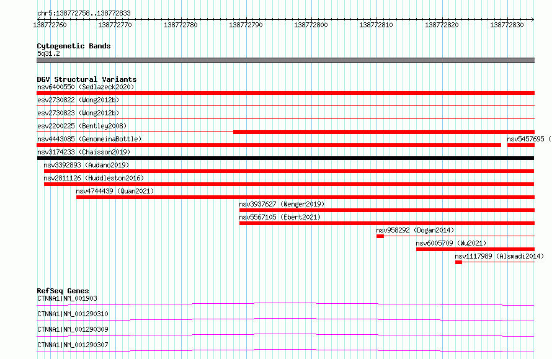Image resolution: width=552 pixels, height=359 pixels.
Task: Click ruler position 138772800
Action: (311, 25)
